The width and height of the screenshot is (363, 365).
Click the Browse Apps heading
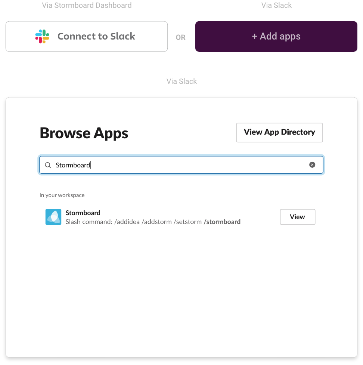[84, 133]
